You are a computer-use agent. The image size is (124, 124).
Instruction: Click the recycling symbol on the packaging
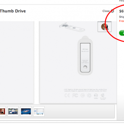[x=89, y=96]
